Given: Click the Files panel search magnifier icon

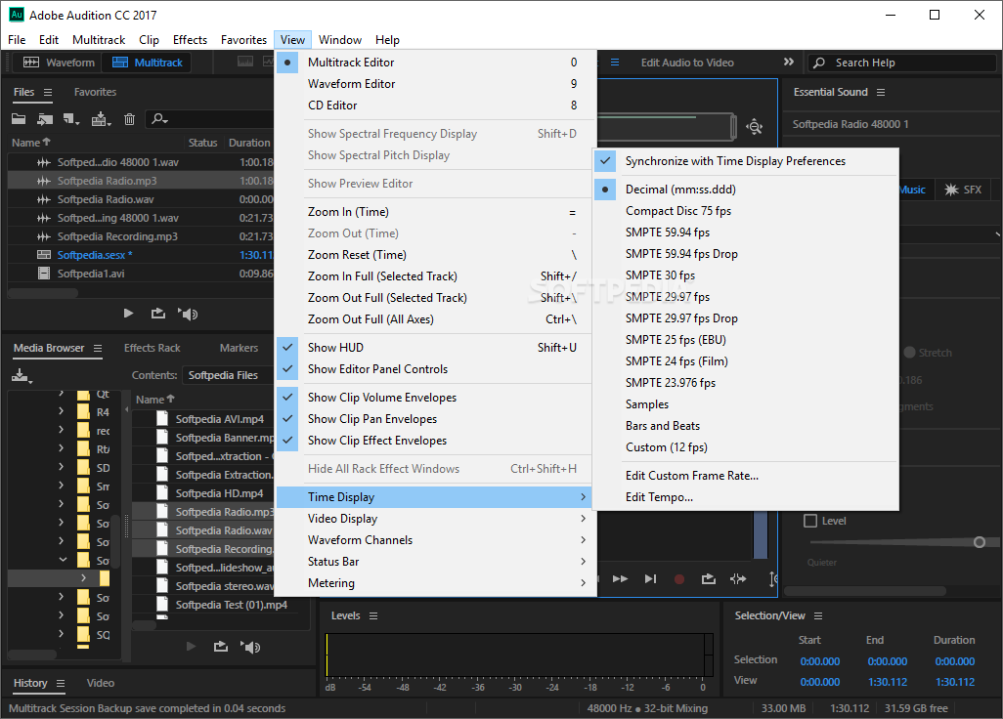Looking at the screenshot, I should [158, 119].
